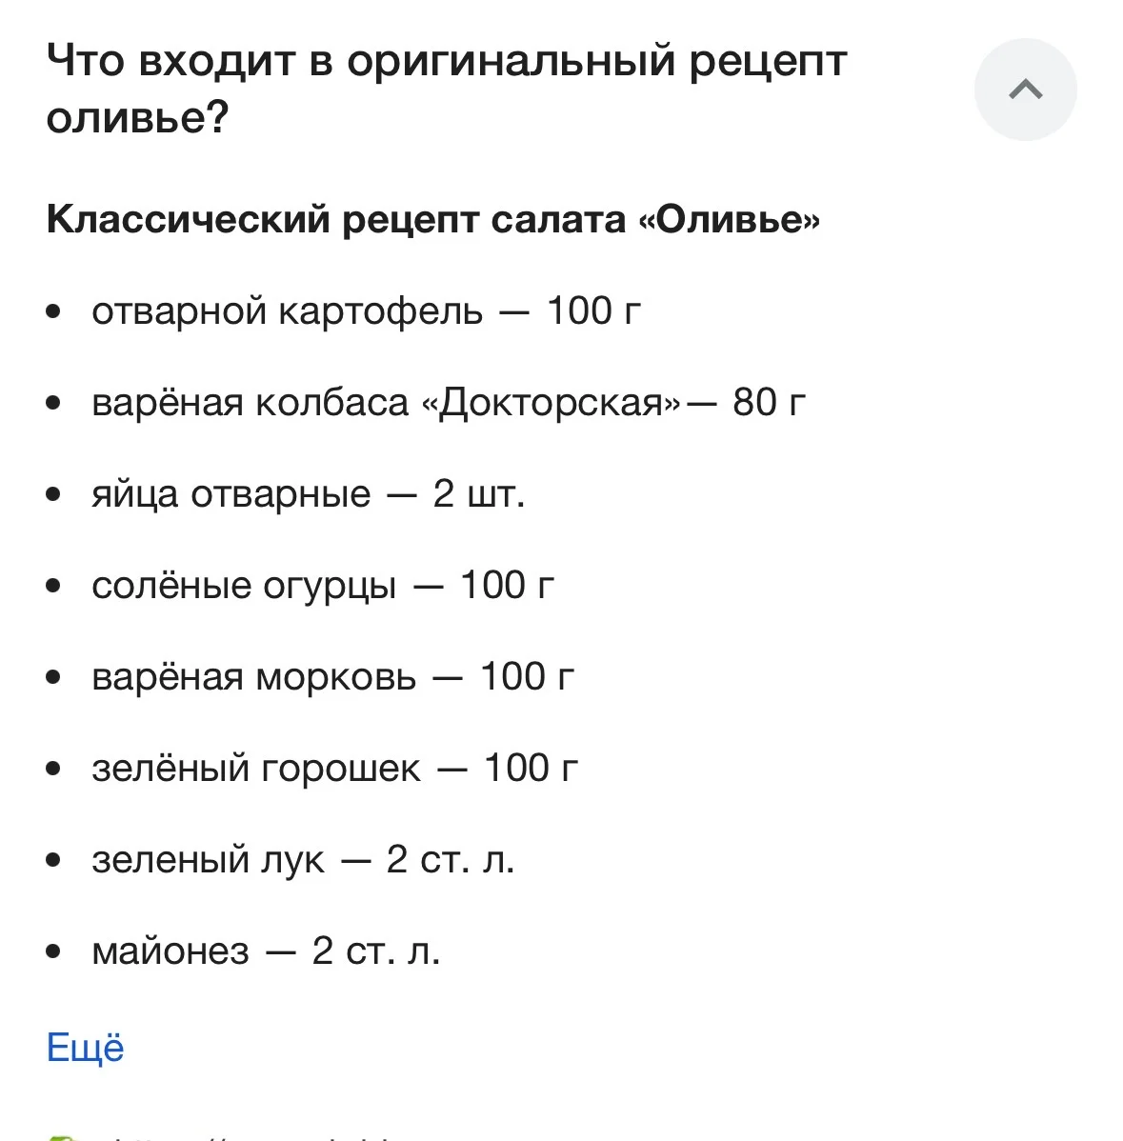Click the 'солёные огурцы' ingredient text
The image size is (1123, 1141).
click(244, 586)
